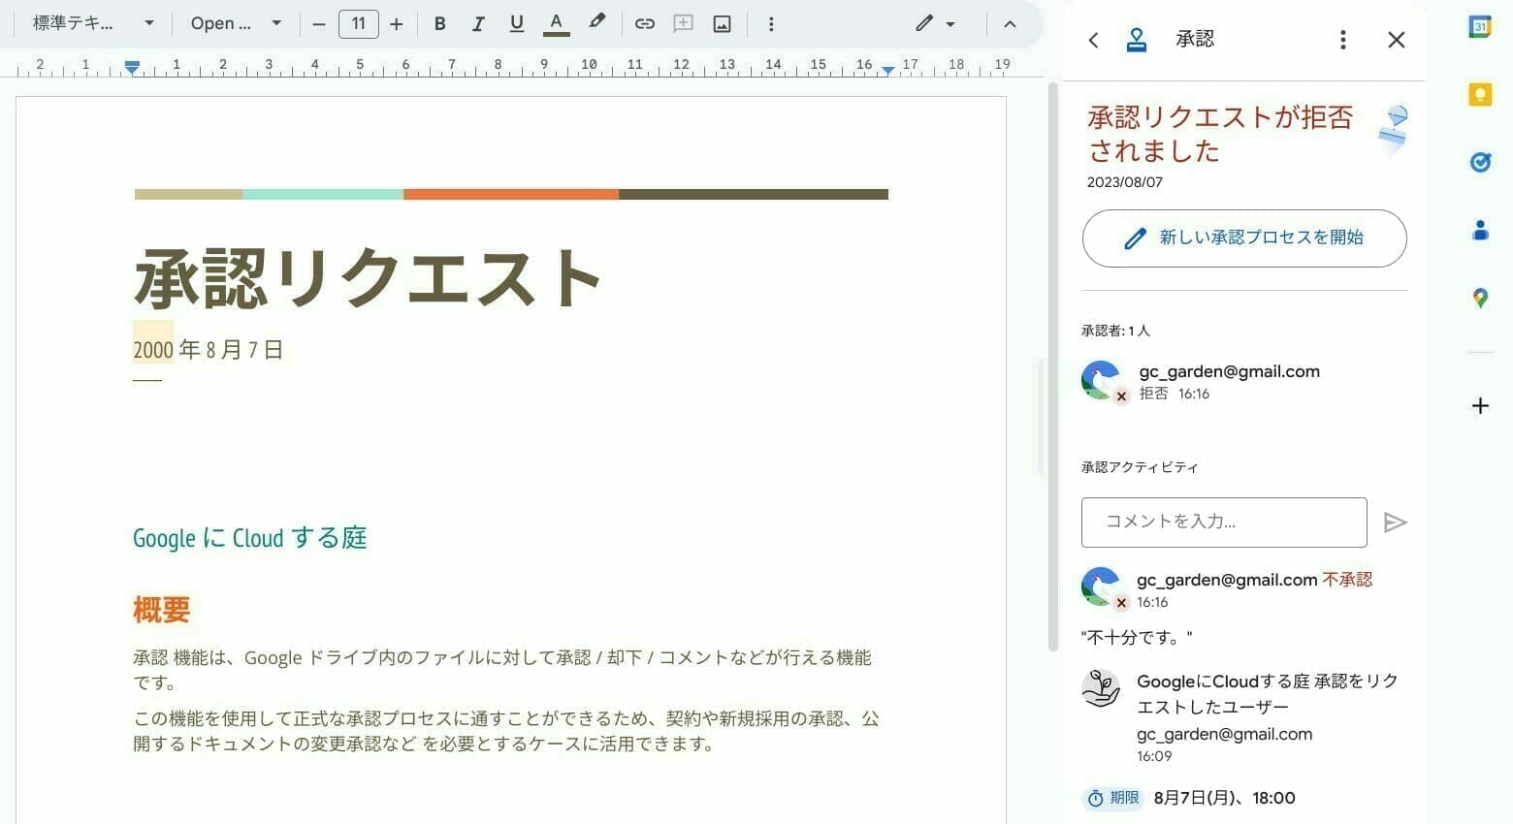Click the 不承認 status label in activity

(1347, 580)
